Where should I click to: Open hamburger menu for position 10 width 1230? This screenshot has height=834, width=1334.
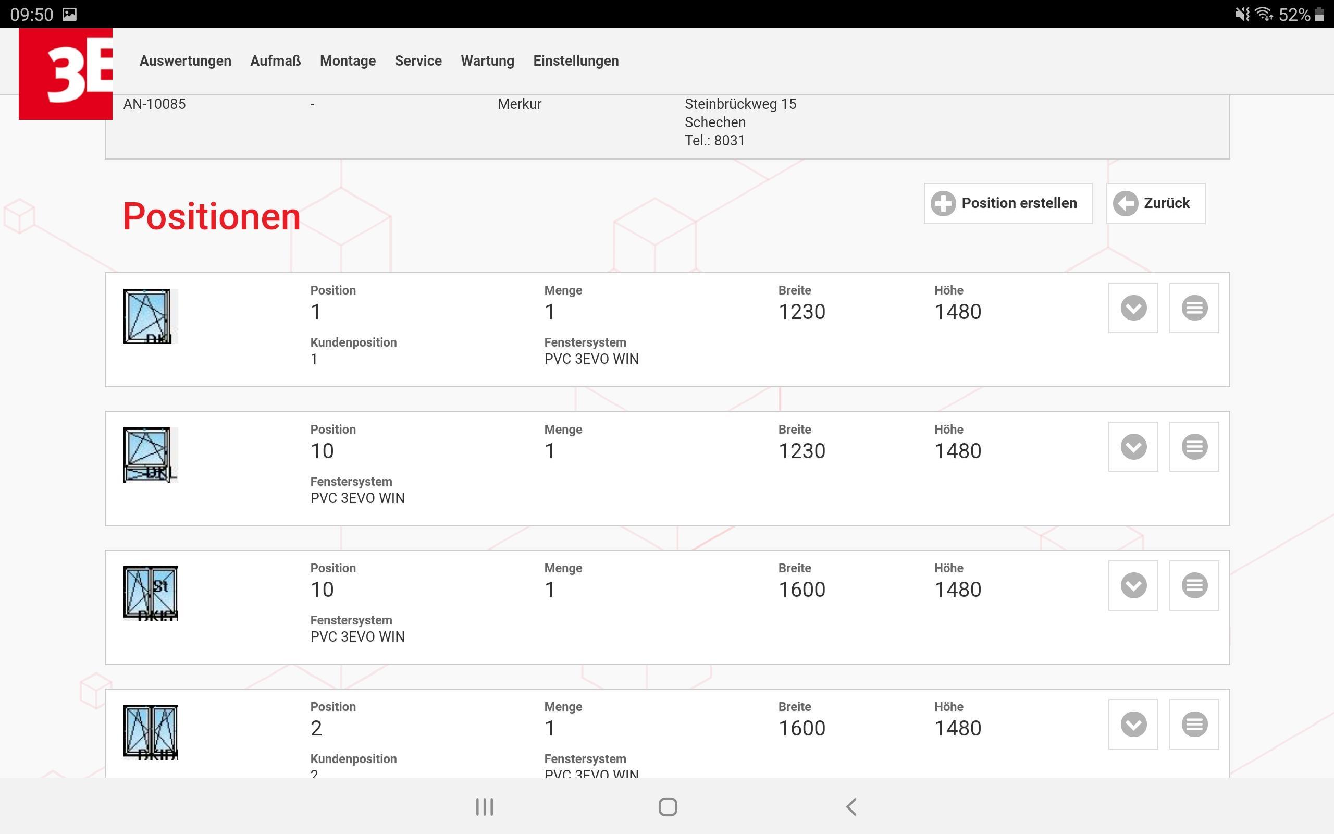pos(1194,447)
